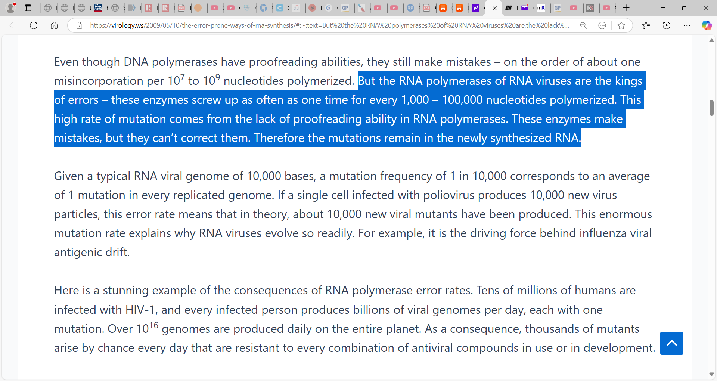Switch to the heartbeat icon tab
This screenshot has height=381, width=717.
tap(247, 8)
